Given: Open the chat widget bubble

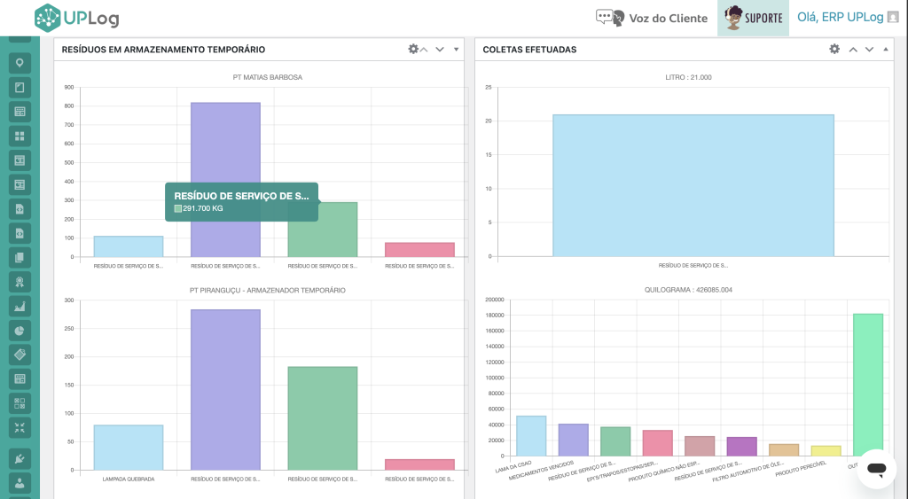Looking at the screenshot, I should pyautogui.click(x=877, y=469).
